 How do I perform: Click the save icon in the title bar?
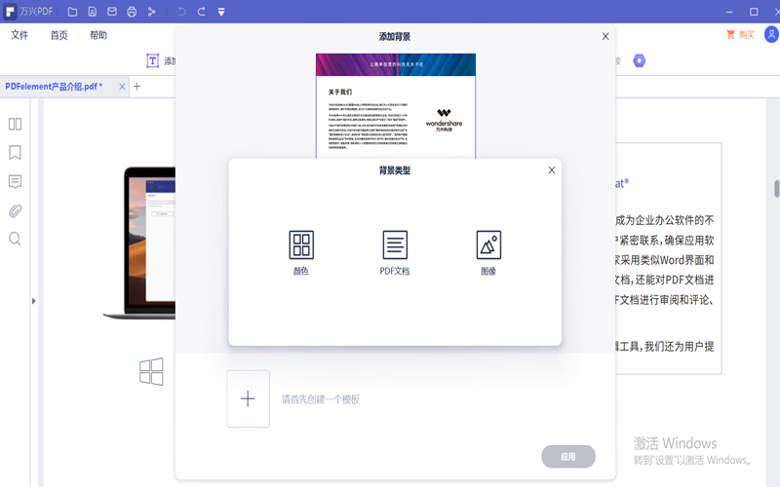[x=92, y=12]
